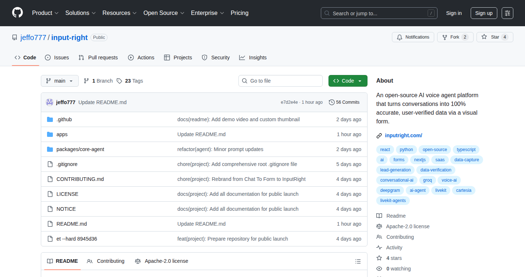Open the Insights tab
The image size is (525, 277).
[x=253, y=58]
